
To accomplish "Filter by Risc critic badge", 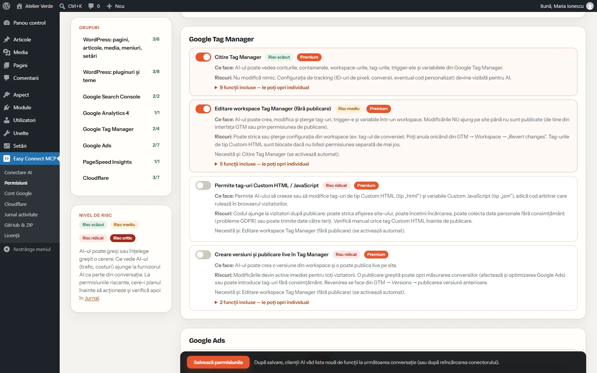I will click(x=123, y=238).
